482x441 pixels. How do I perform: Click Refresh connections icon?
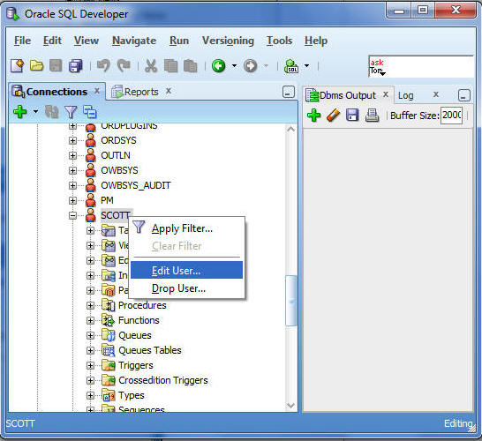tap(51, 112)
